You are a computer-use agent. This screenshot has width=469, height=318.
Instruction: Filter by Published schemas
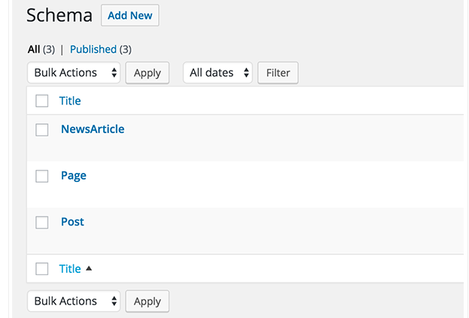click(x=93, y=50)
